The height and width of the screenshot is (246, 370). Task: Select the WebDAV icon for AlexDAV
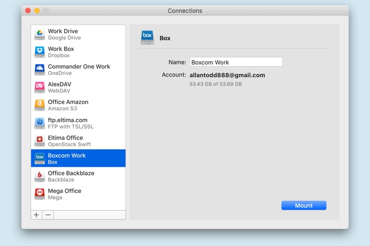tap(40, 87)
